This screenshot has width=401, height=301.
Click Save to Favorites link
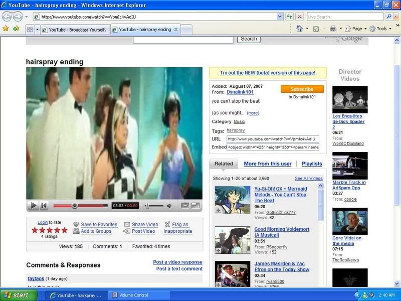point(99,224)
